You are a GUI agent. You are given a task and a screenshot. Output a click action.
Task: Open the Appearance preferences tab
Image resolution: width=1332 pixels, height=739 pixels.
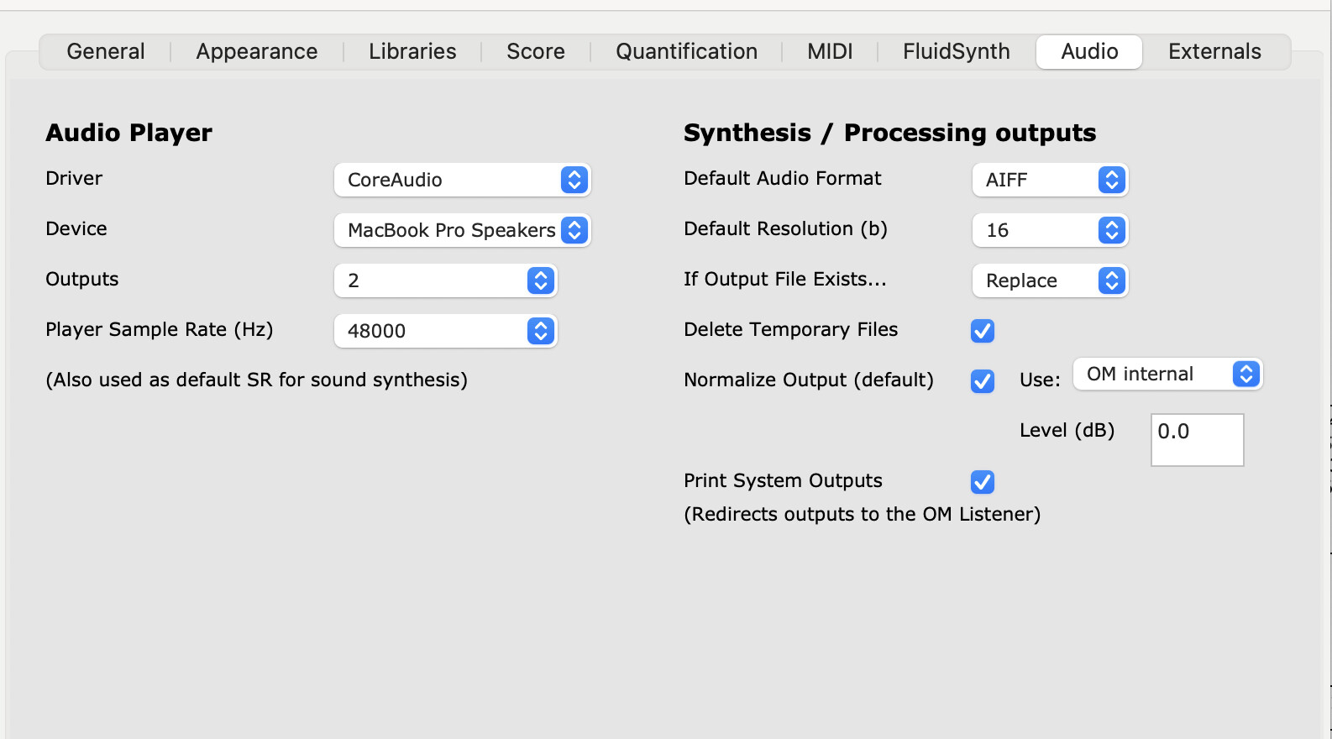pyautogui.click(x=257, y=52)
